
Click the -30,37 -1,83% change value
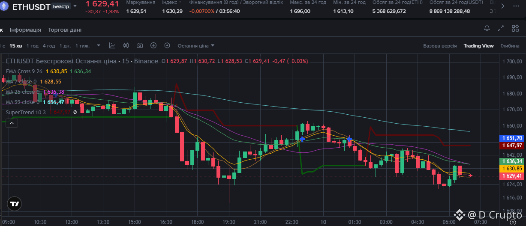[102, 12]
